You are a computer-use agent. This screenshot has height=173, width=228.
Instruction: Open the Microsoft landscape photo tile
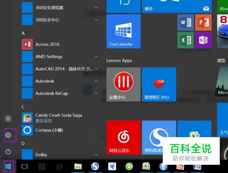pos(222,82)
